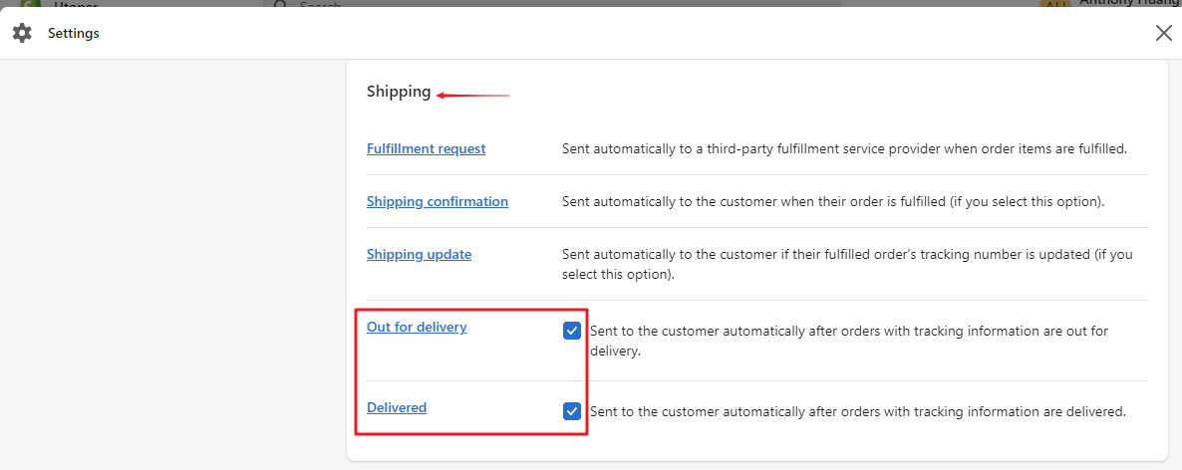Disable the Delivered notification checkbox

[x=572, y=410]
